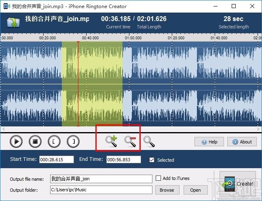Zoom in on the waveform
262x201 pixels.
click(x=111, y=141)
